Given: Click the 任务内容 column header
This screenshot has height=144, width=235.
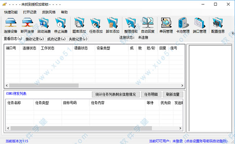Looking at the screenshot, I should pyautogui.click(x=117, y=103).
